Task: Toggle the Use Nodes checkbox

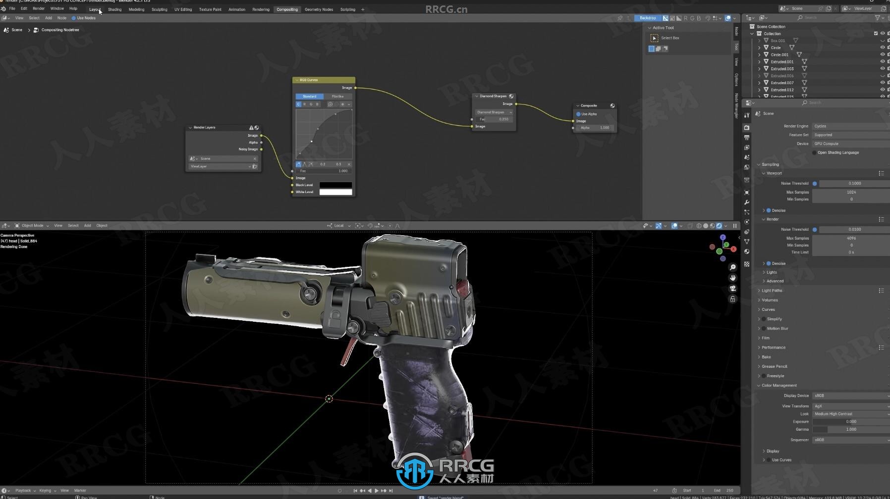Action: point(74,18)
